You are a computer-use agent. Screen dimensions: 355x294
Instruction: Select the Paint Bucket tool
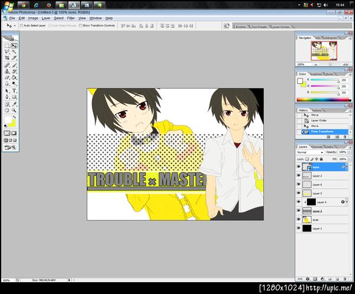click(14, 77)
